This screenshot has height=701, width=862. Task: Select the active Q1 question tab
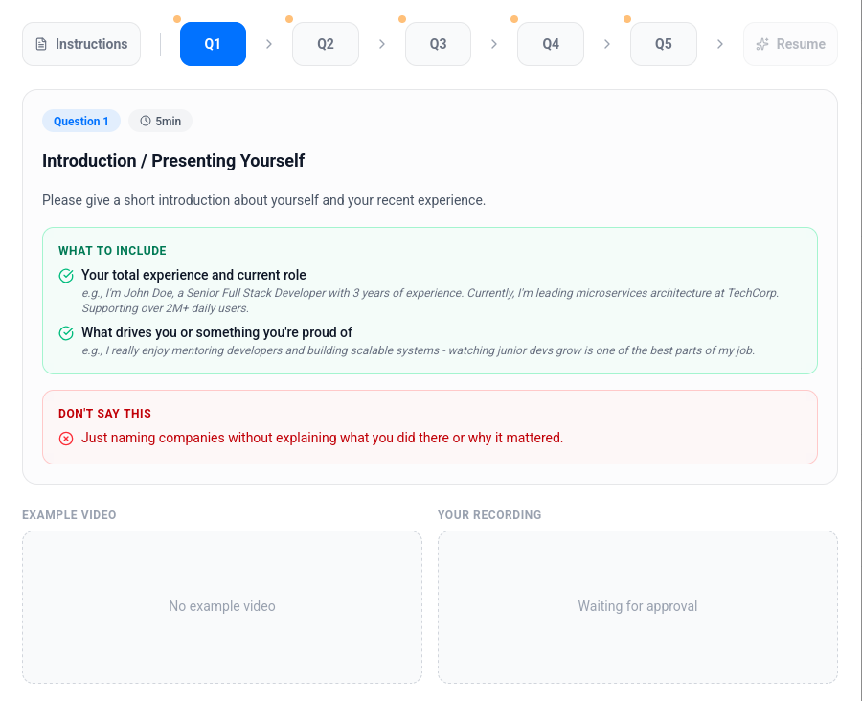click(x=213, y=44)
